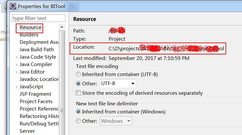Open the disabled Windows delimiter dropdown
The height and width of the screenshot is (135, 242).
tap(116, 121)
